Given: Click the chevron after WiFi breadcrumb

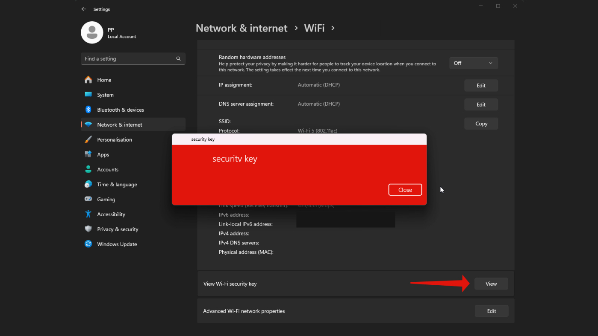Looking at the screenshot, I should pyautogui.click(x=333, y=28).
